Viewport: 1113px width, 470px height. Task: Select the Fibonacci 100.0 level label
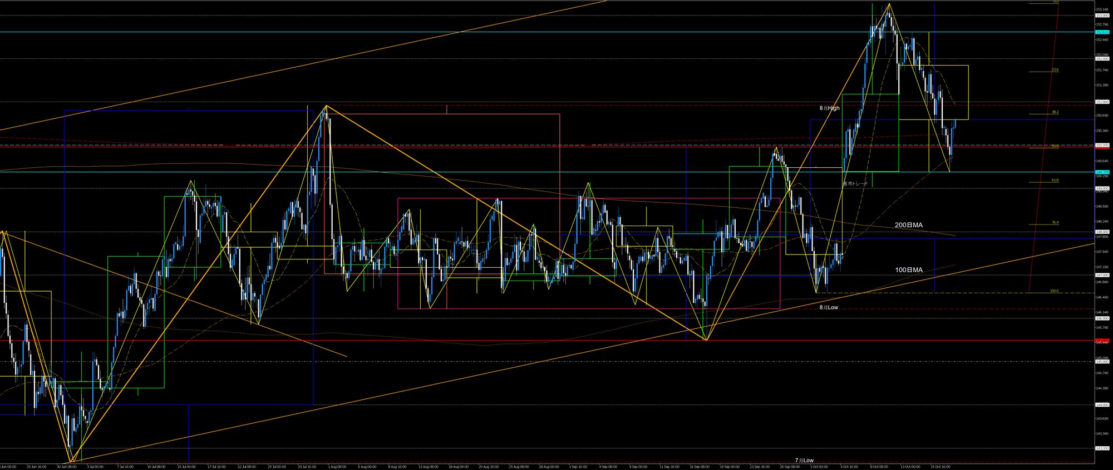tap(1054, 291)
